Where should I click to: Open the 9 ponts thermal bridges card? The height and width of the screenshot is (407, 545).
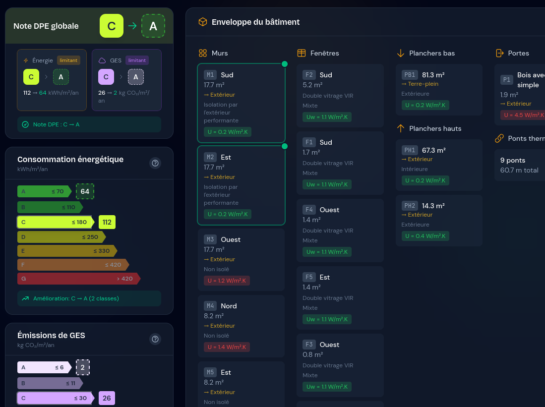[x=519, y=165]
